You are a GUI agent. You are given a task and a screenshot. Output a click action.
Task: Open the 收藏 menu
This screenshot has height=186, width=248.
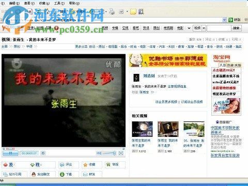44,3
